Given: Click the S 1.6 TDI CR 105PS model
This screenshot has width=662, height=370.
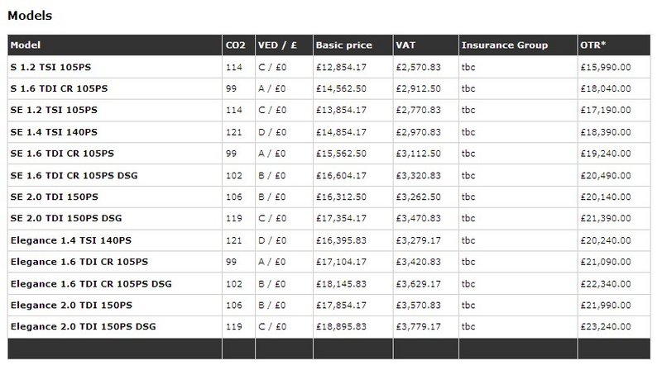Looking at the screenshot, I should pos(59,88).
